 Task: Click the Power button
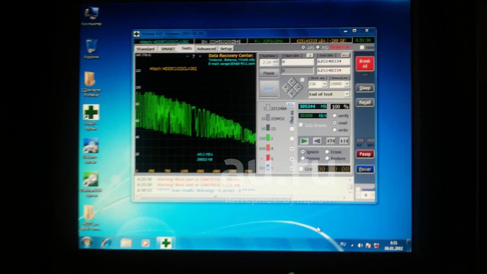365,169
